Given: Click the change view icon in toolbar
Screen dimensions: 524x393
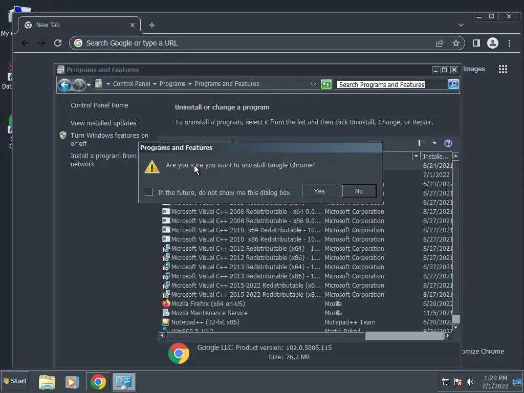Looking at the screenshot, I should 422,143.
